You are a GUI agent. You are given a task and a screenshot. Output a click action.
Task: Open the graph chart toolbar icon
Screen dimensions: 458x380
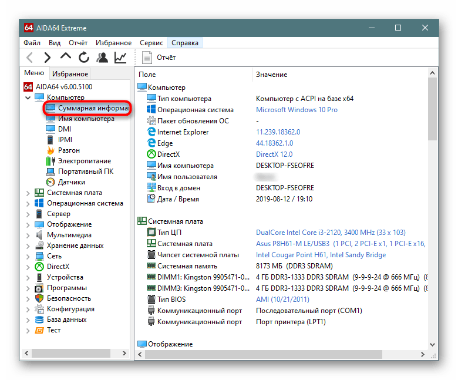click(120, 57)
